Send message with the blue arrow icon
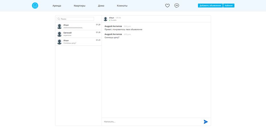This screenshot has width=266, height=133. point(206,122)
